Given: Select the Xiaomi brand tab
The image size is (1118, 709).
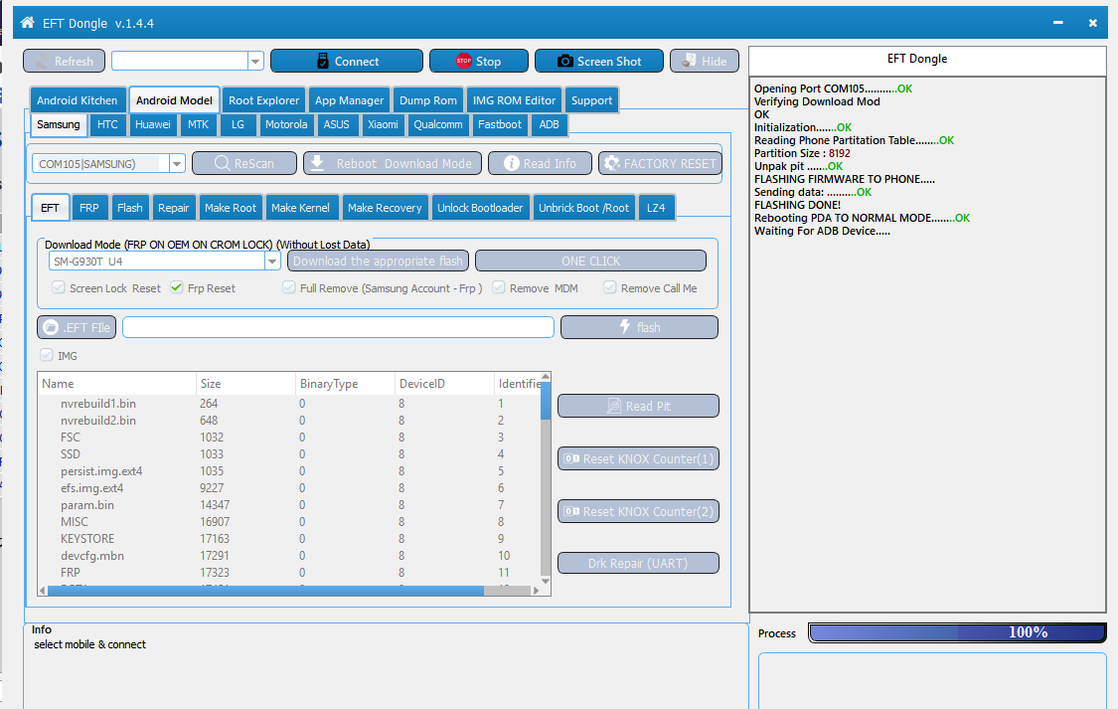Looking at the screenshot, I should tap(383, 125).
